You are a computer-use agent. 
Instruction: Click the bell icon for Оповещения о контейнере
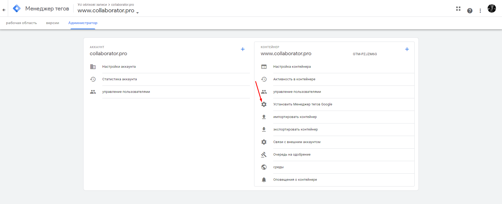click(264, 180)
